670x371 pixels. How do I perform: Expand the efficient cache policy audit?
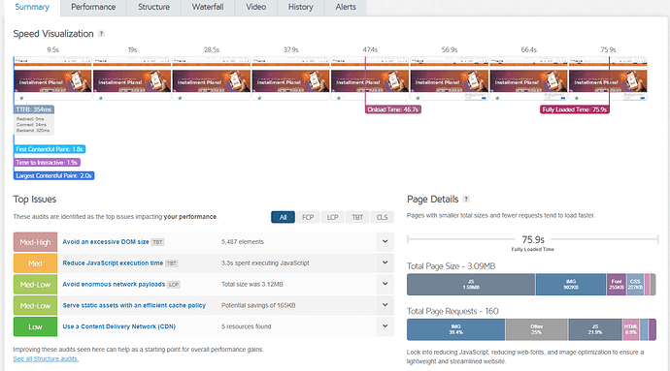tap(385, 305)
